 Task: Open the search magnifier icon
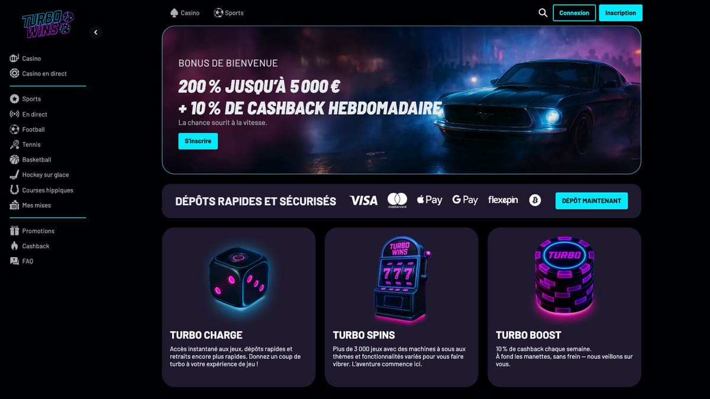coord(543,12)
